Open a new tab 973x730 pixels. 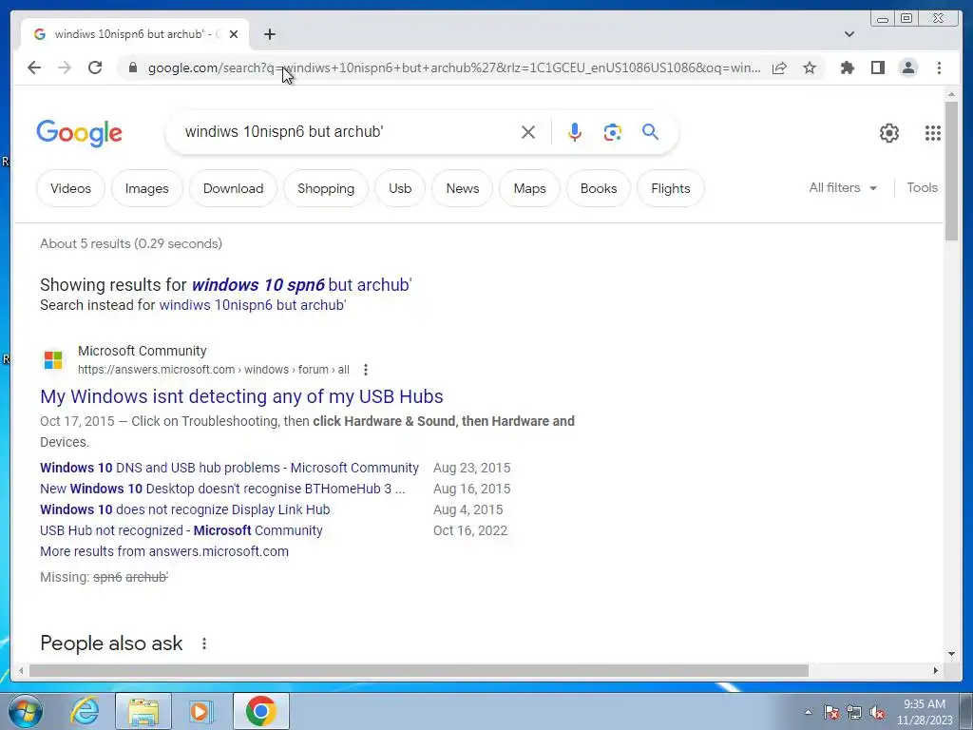pos(269,34)
